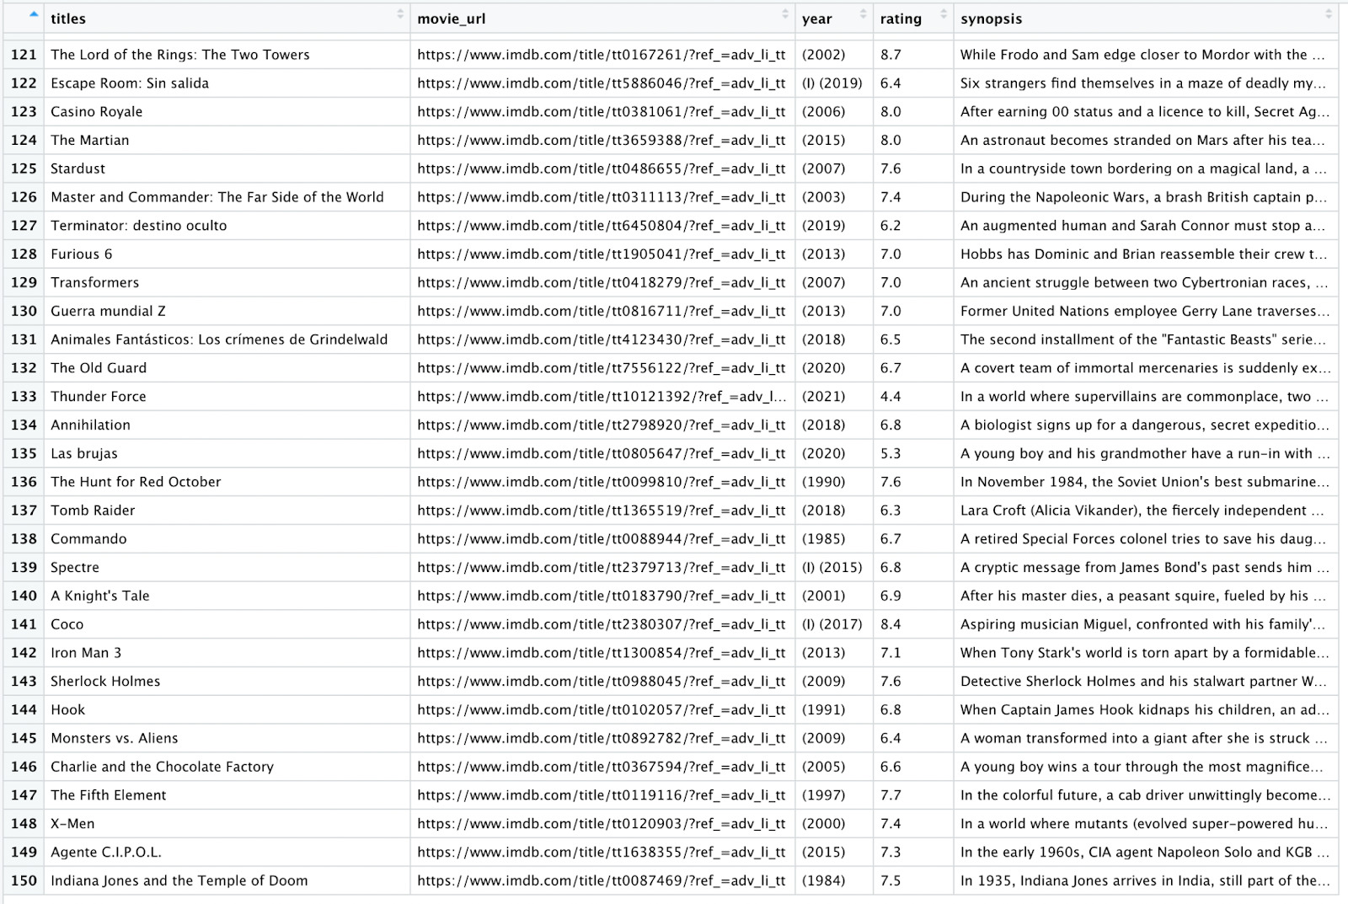Click the 'Casino Royale' title cell
Viewport: 1348px width, 904px height.
pos(227,112)
